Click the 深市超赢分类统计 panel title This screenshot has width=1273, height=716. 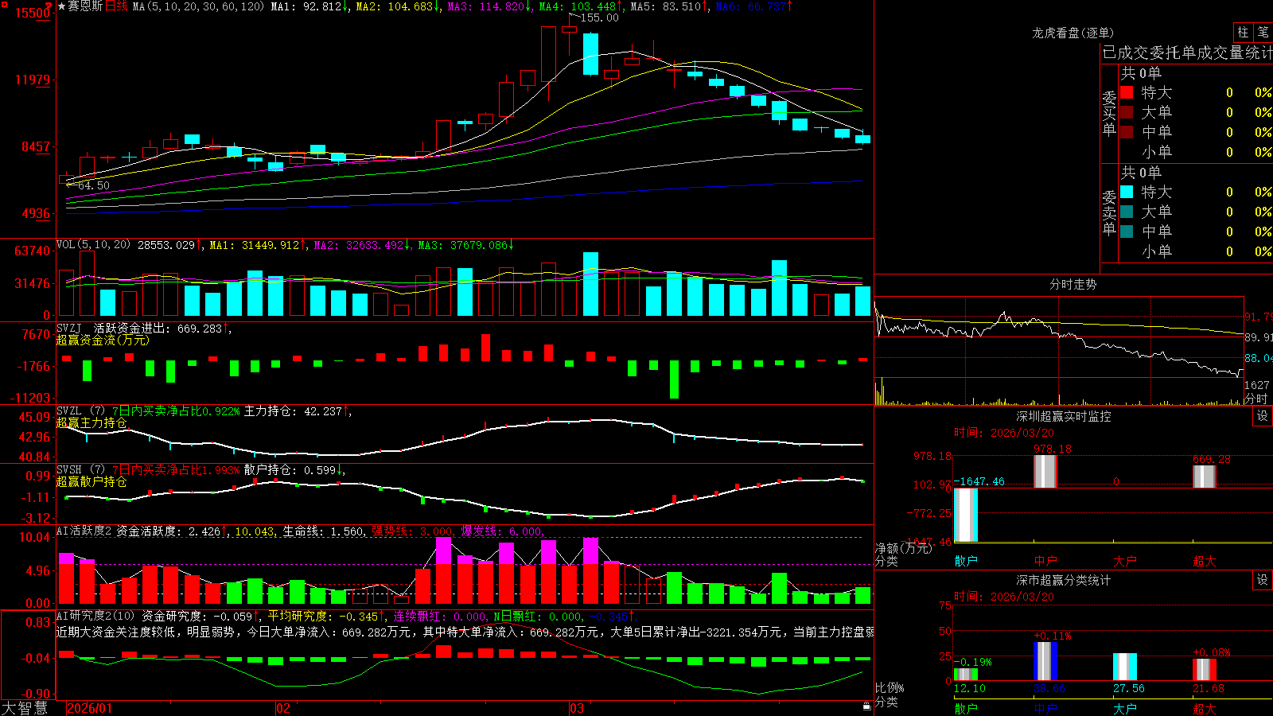tap(1063, 580)
